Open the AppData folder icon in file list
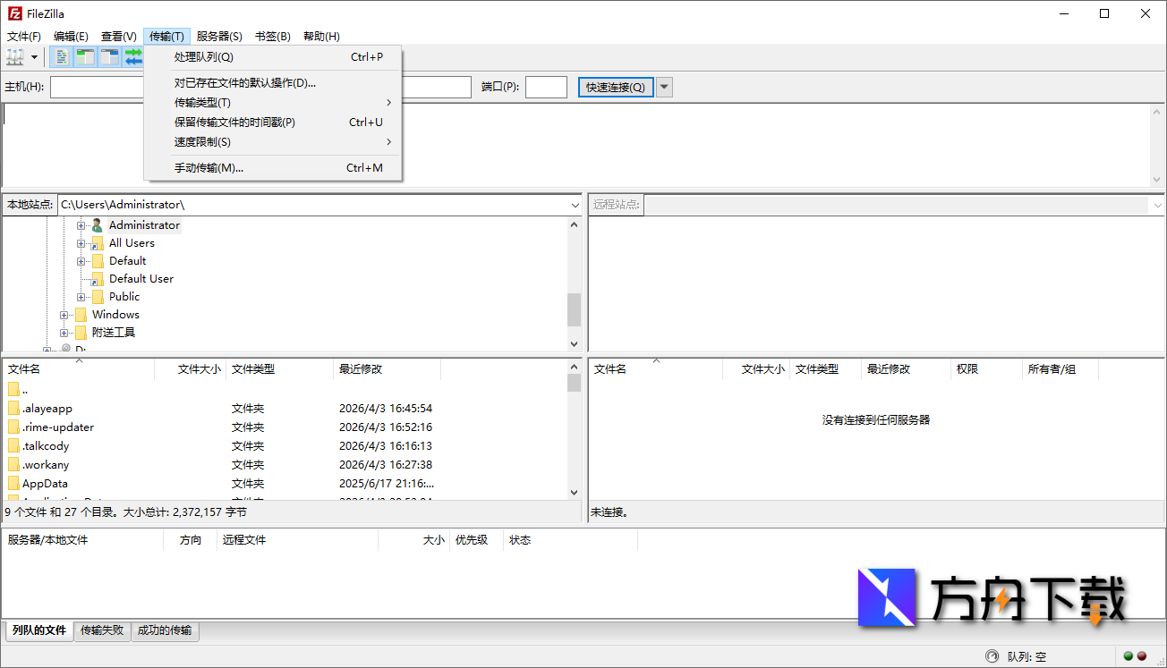1167x668 pixels. pyautogui.click(x=14, y=483)
